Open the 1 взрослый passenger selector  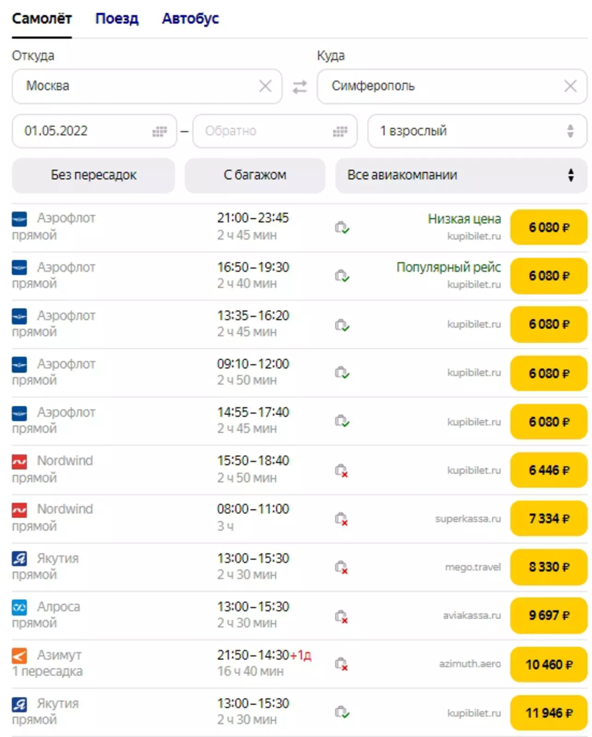click(x=477, y=131)
